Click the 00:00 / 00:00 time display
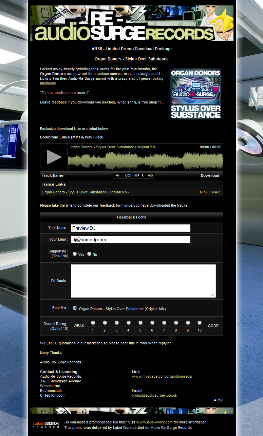Image resolution: width=263 pixels, height=436 pixels. [210, 147]
